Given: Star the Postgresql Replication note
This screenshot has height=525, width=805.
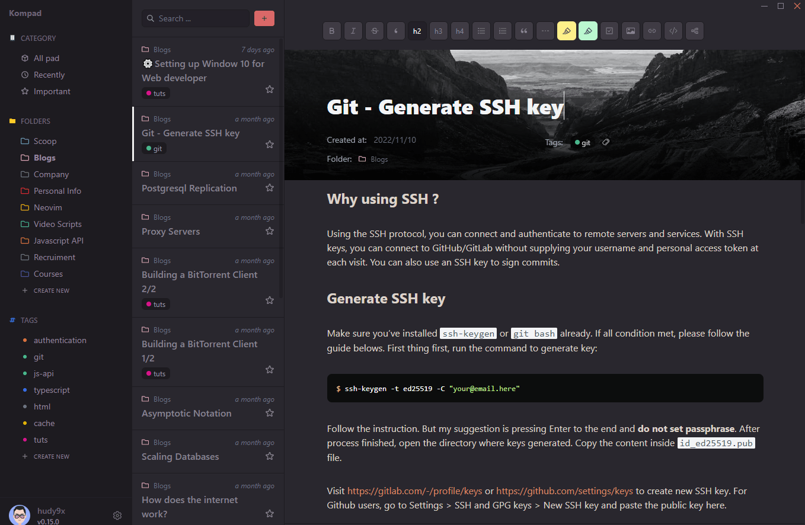Looking at the screenshot, I should coord(270,188).
